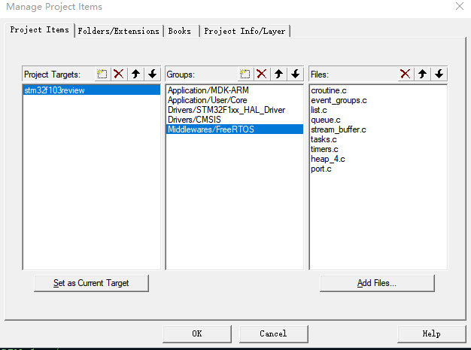The height and width of the screenshot is (350, 471).
Task: Confirm with the OK button
Action: 197,333
